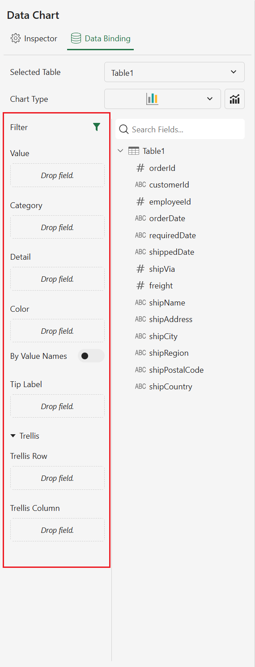255x667 pixels.
Task: Switch to the Inspector tab
Action: tap(34, 39)
